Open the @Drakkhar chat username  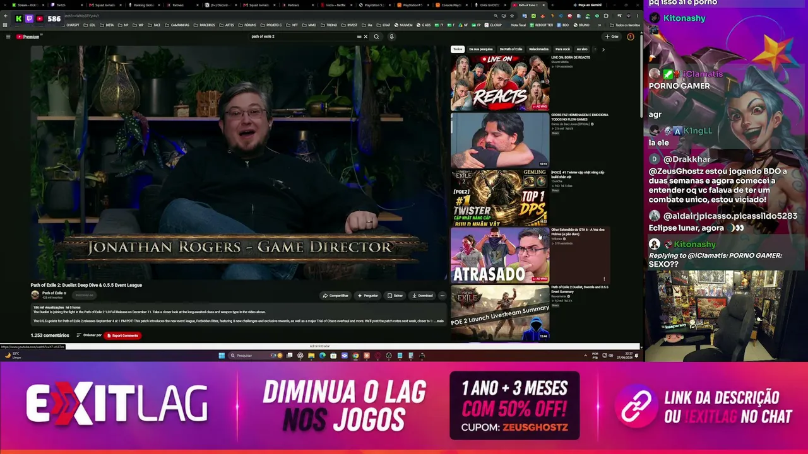click(x=687, y=160)
